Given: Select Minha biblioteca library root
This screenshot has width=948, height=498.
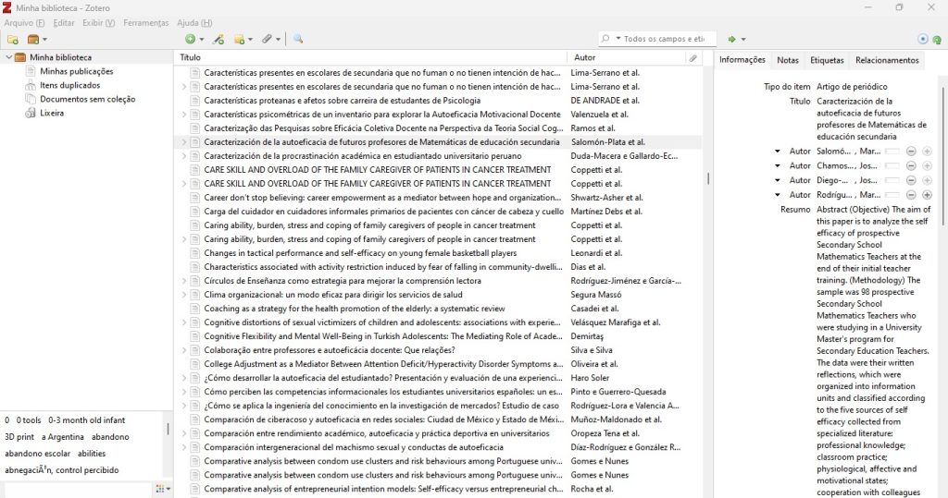Looking at the screenshot, I should point(60,57).
